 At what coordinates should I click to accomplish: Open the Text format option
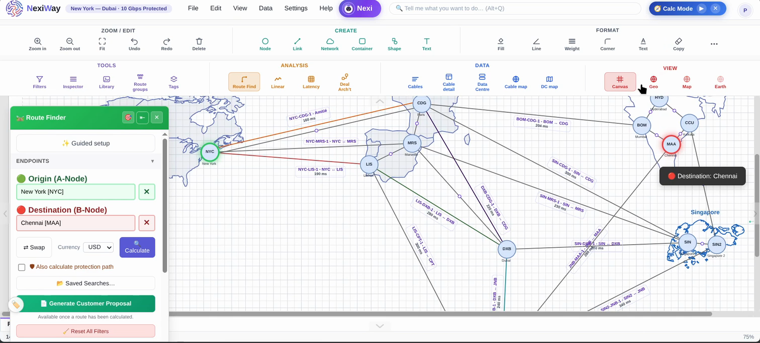tap(643, 44)
